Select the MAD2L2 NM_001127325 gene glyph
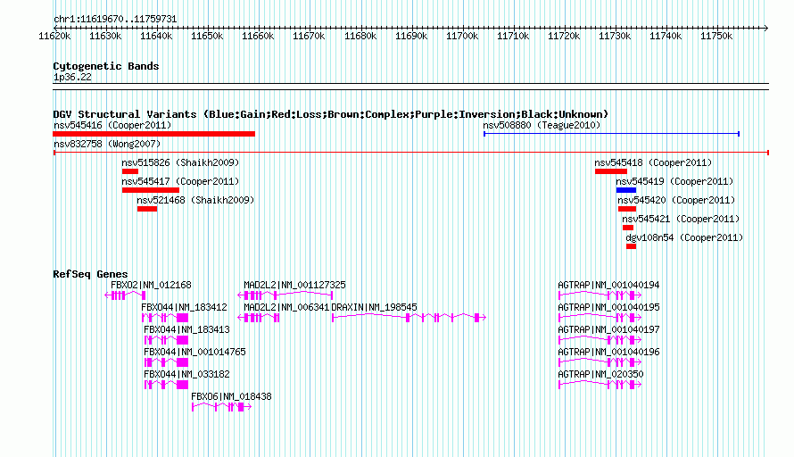The height and width of the screenshot is (457, 794). pyautogui.click(x=285, y=295)
